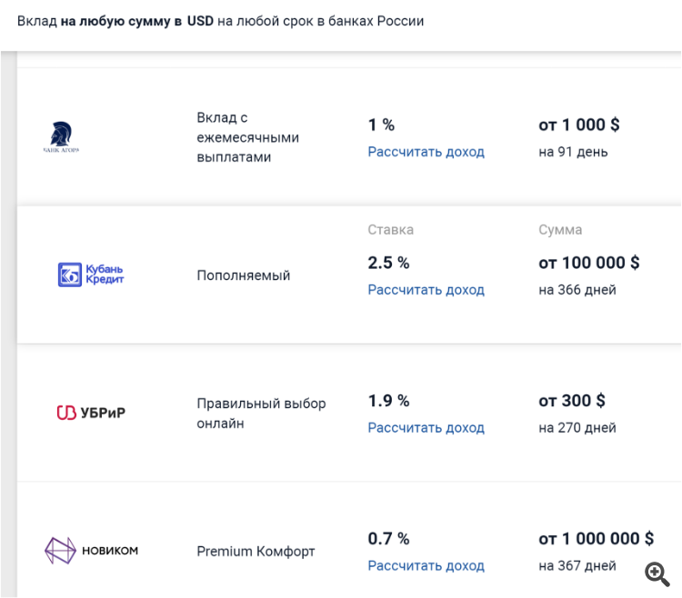This screenshot has width=682, height=598.
Task: Click the УБРиР bank logo
Action: 91,413
